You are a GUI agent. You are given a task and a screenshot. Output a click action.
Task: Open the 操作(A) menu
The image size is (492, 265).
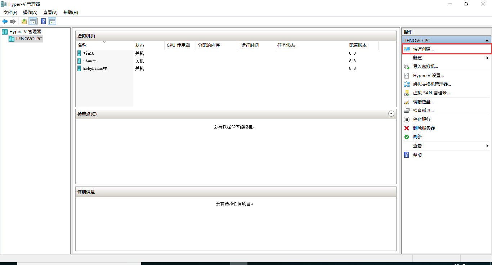(x=30, y=13)
